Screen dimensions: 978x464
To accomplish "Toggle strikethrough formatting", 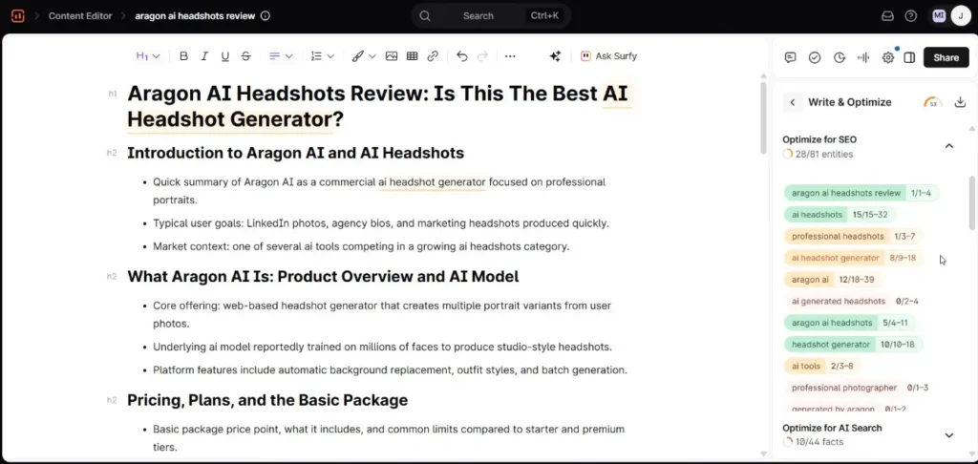I will coord(245,56).
